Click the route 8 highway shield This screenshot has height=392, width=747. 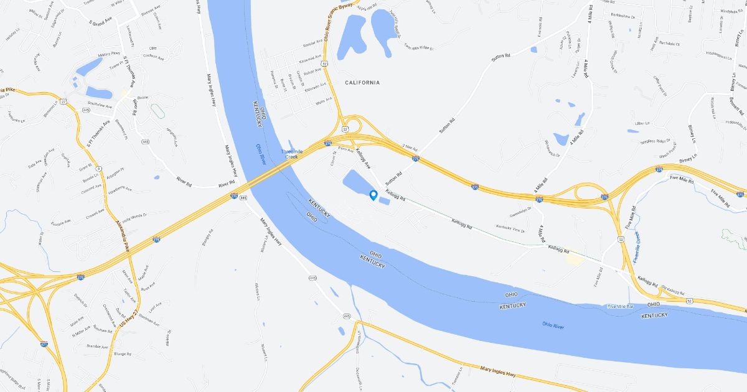pyautogui.click(x=98, y=169)
